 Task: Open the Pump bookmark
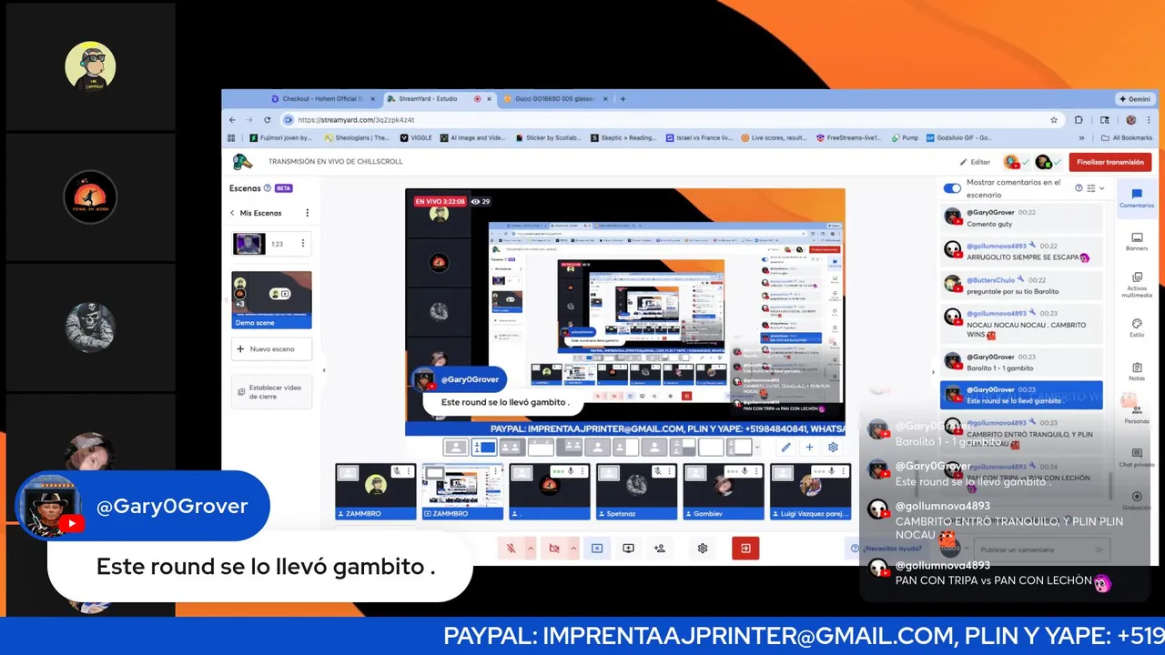point(905,138)
